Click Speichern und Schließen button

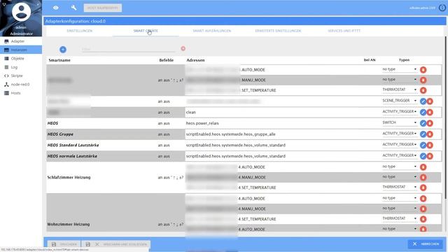116,244
